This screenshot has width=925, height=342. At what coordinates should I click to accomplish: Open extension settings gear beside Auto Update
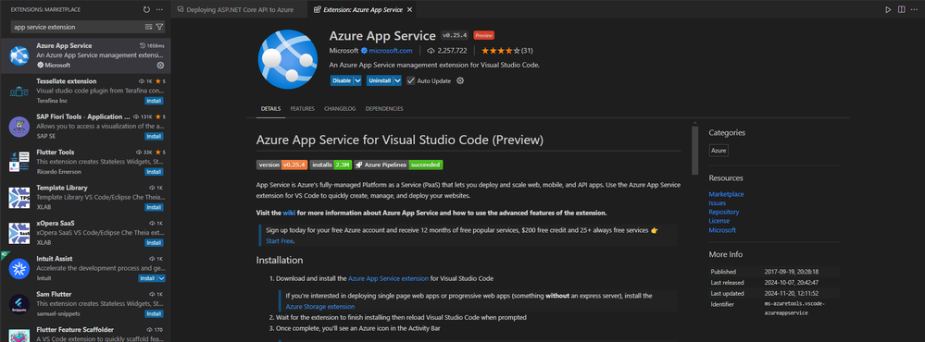click(460, 80)
